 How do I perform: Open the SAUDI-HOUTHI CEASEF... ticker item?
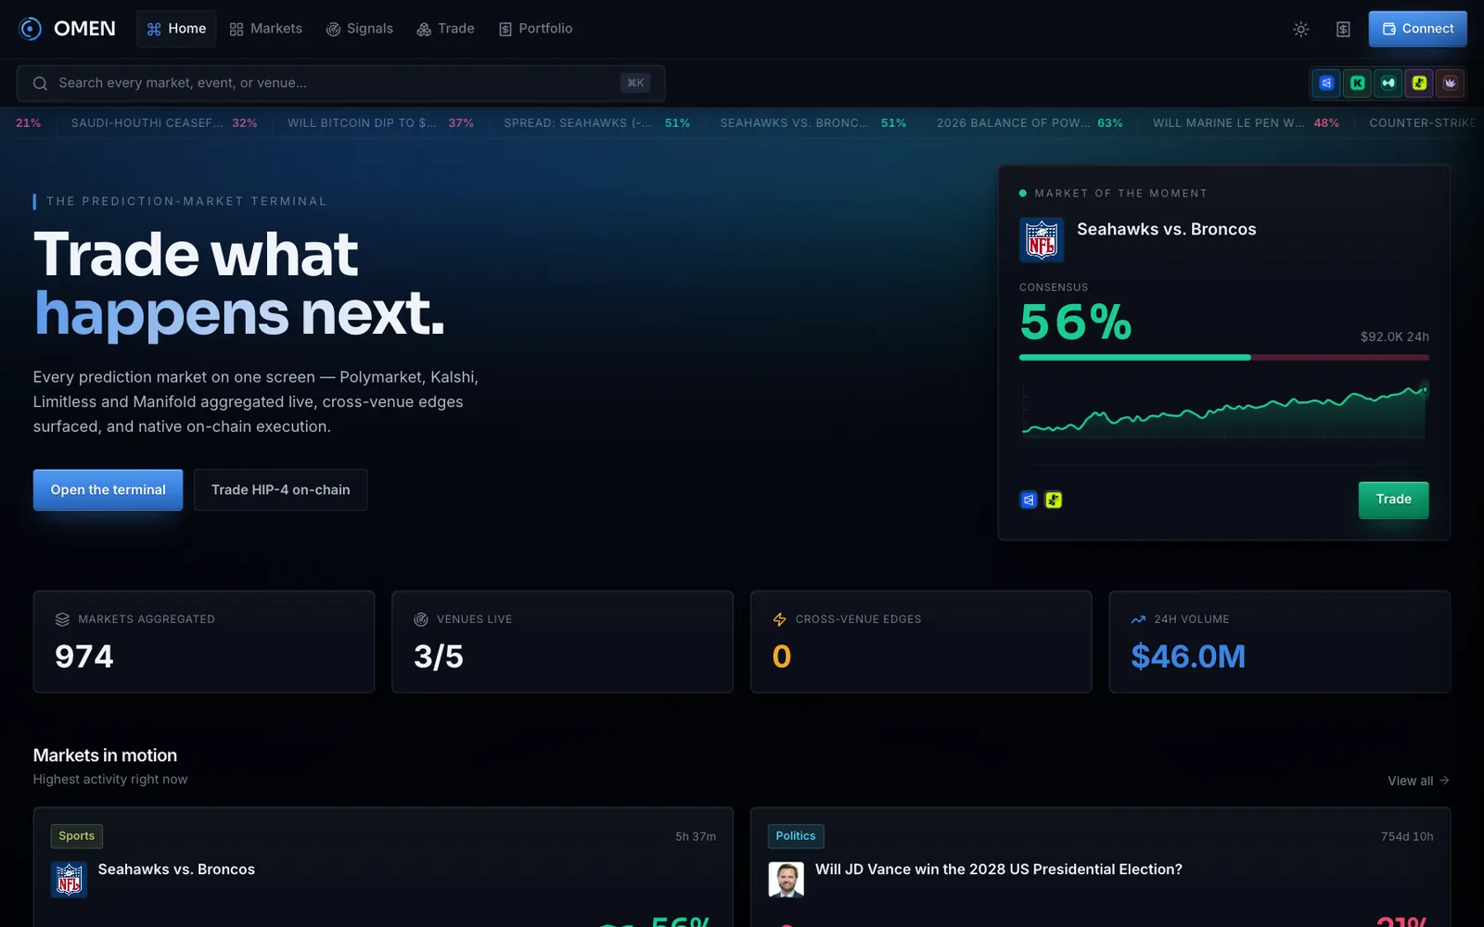pyautogui.click(x=164, y=122)
